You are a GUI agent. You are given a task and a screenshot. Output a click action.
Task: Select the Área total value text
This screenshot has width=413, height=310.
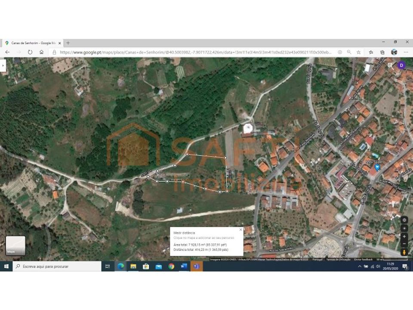tap(207, 245)
